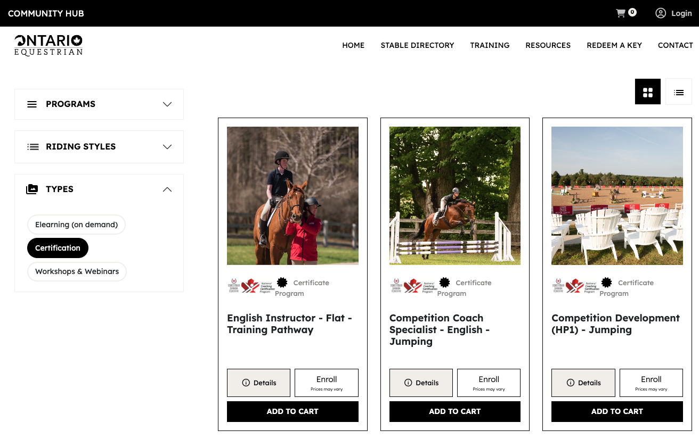Switch to list view layout
This screenshot has width=699, height=439.
pos(679,92)
